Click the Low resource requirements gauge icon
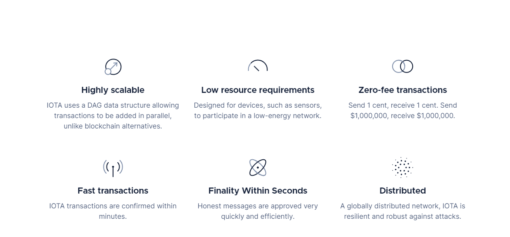Image resolution: width=510 pixels, height=237 pixels. pyautogui.click(x=258, y=66)
